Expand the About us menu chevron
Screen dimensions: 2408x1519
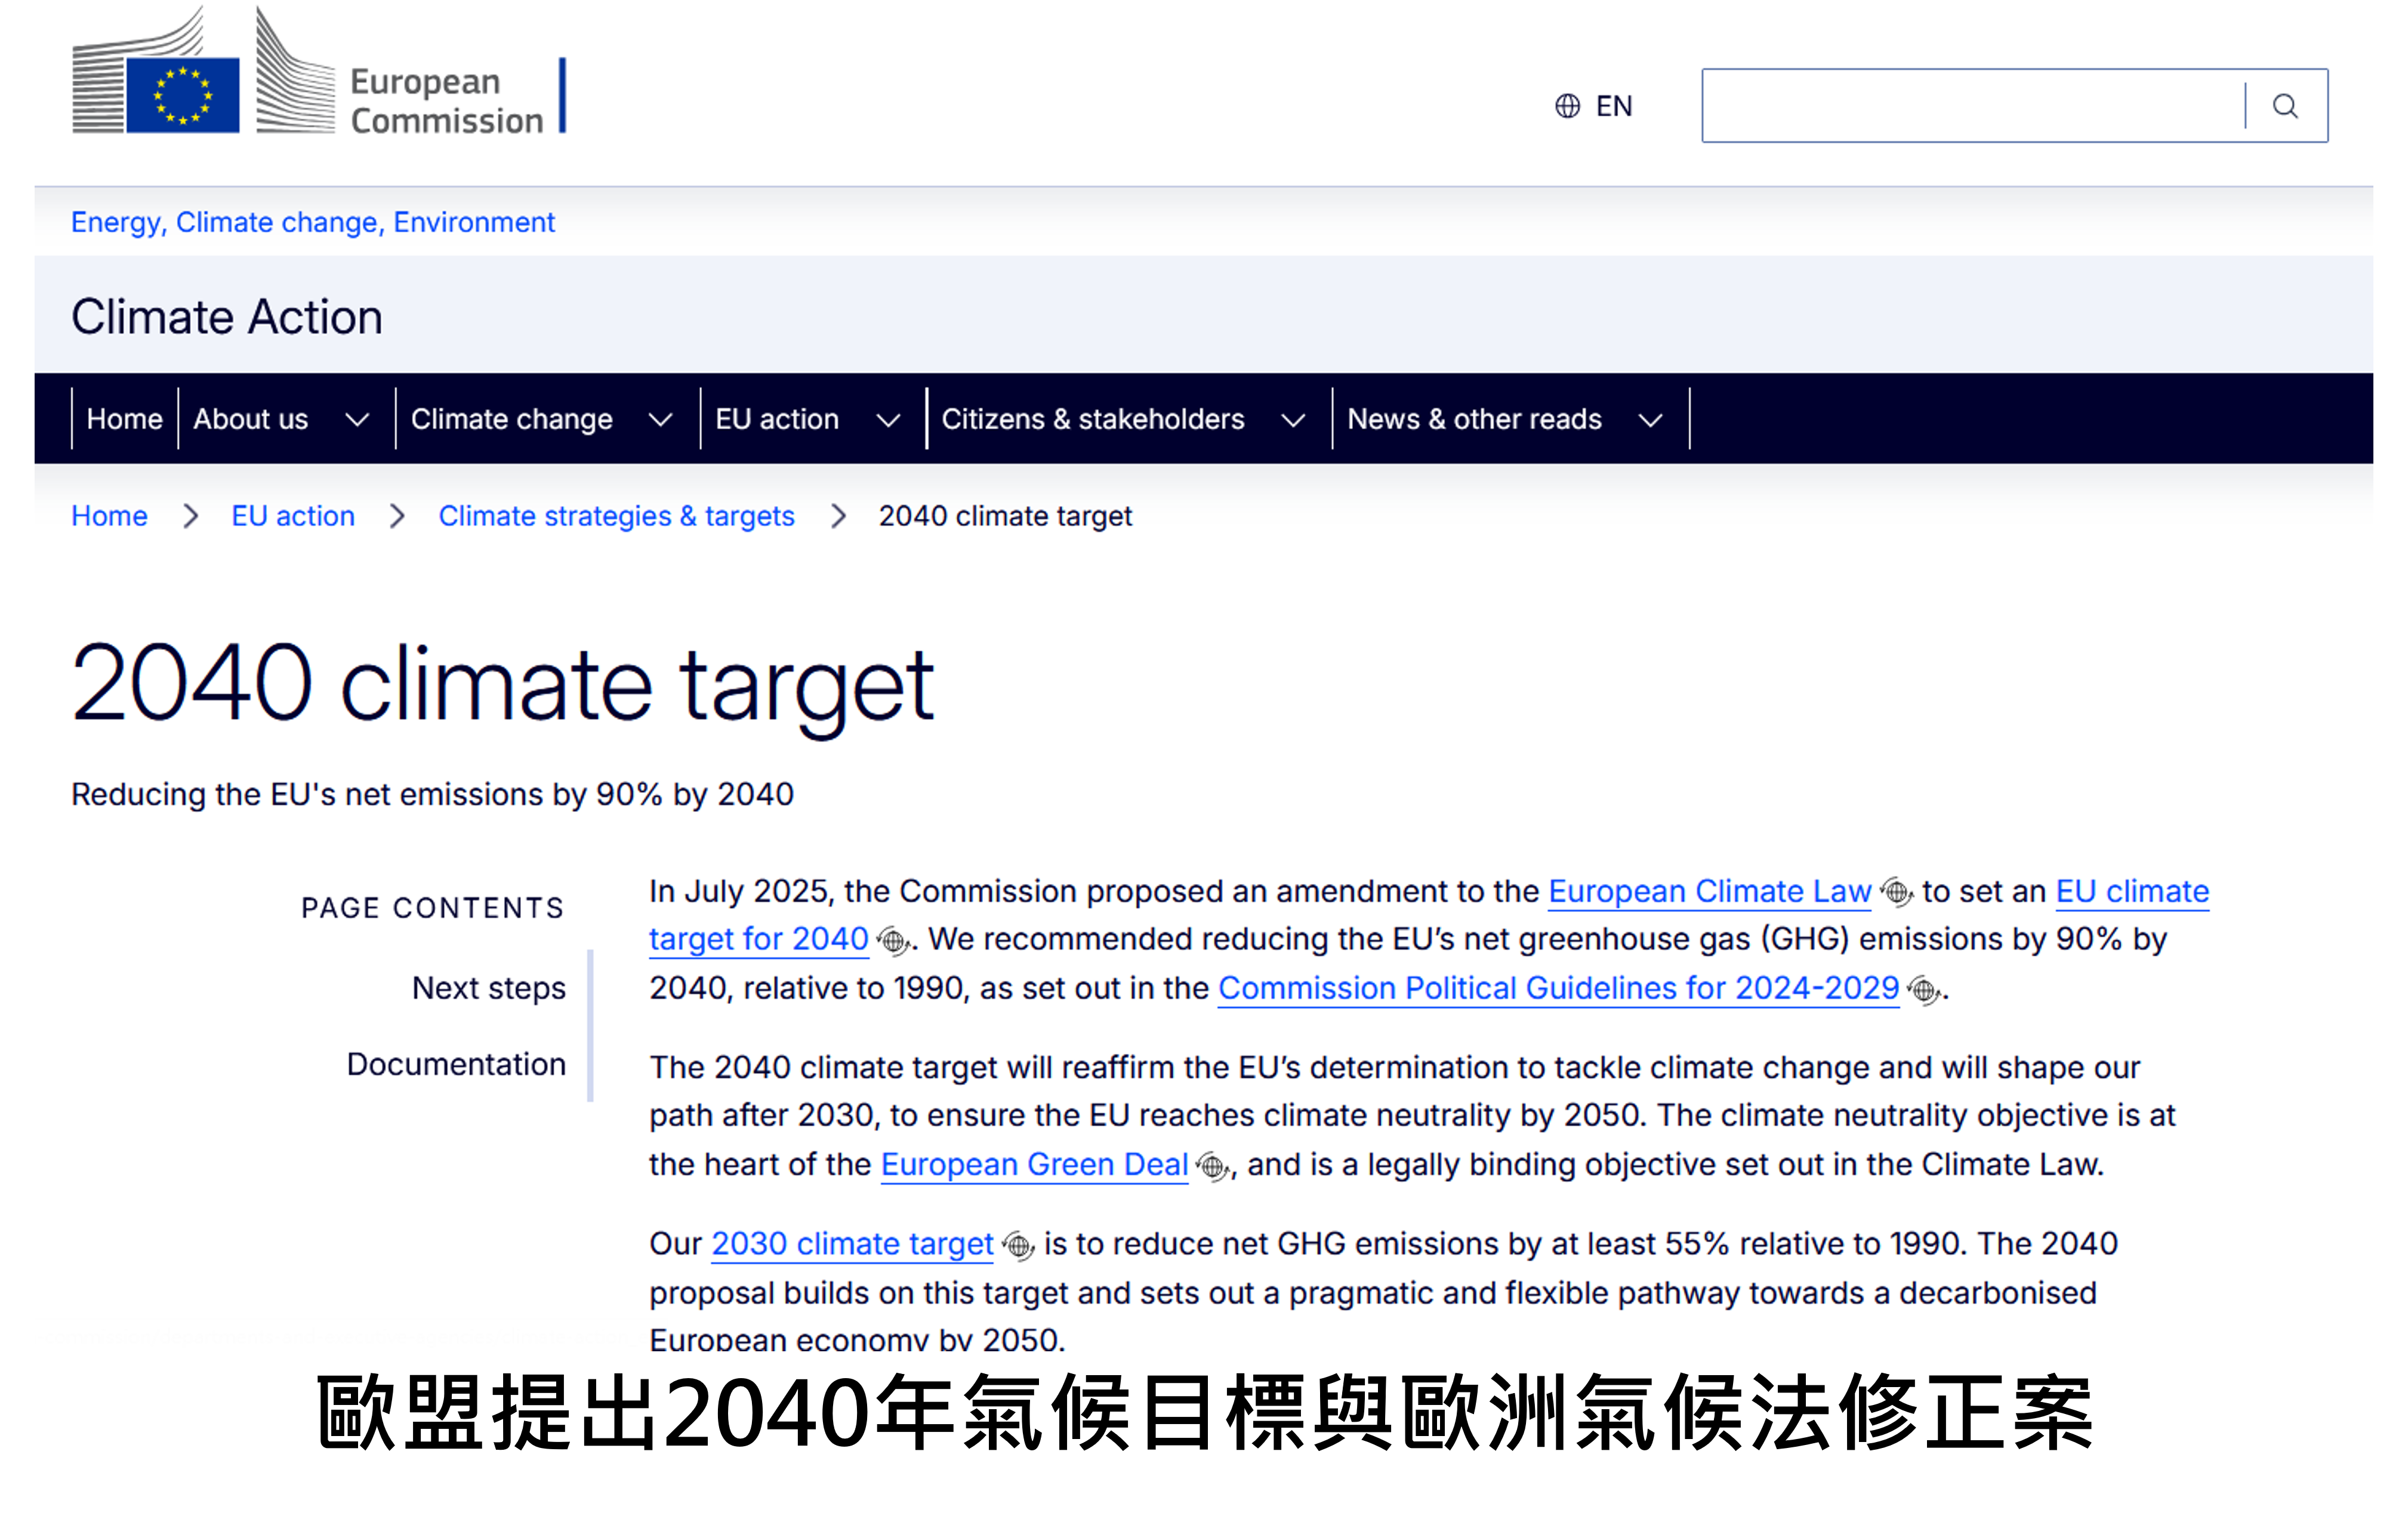click(357, 419)
